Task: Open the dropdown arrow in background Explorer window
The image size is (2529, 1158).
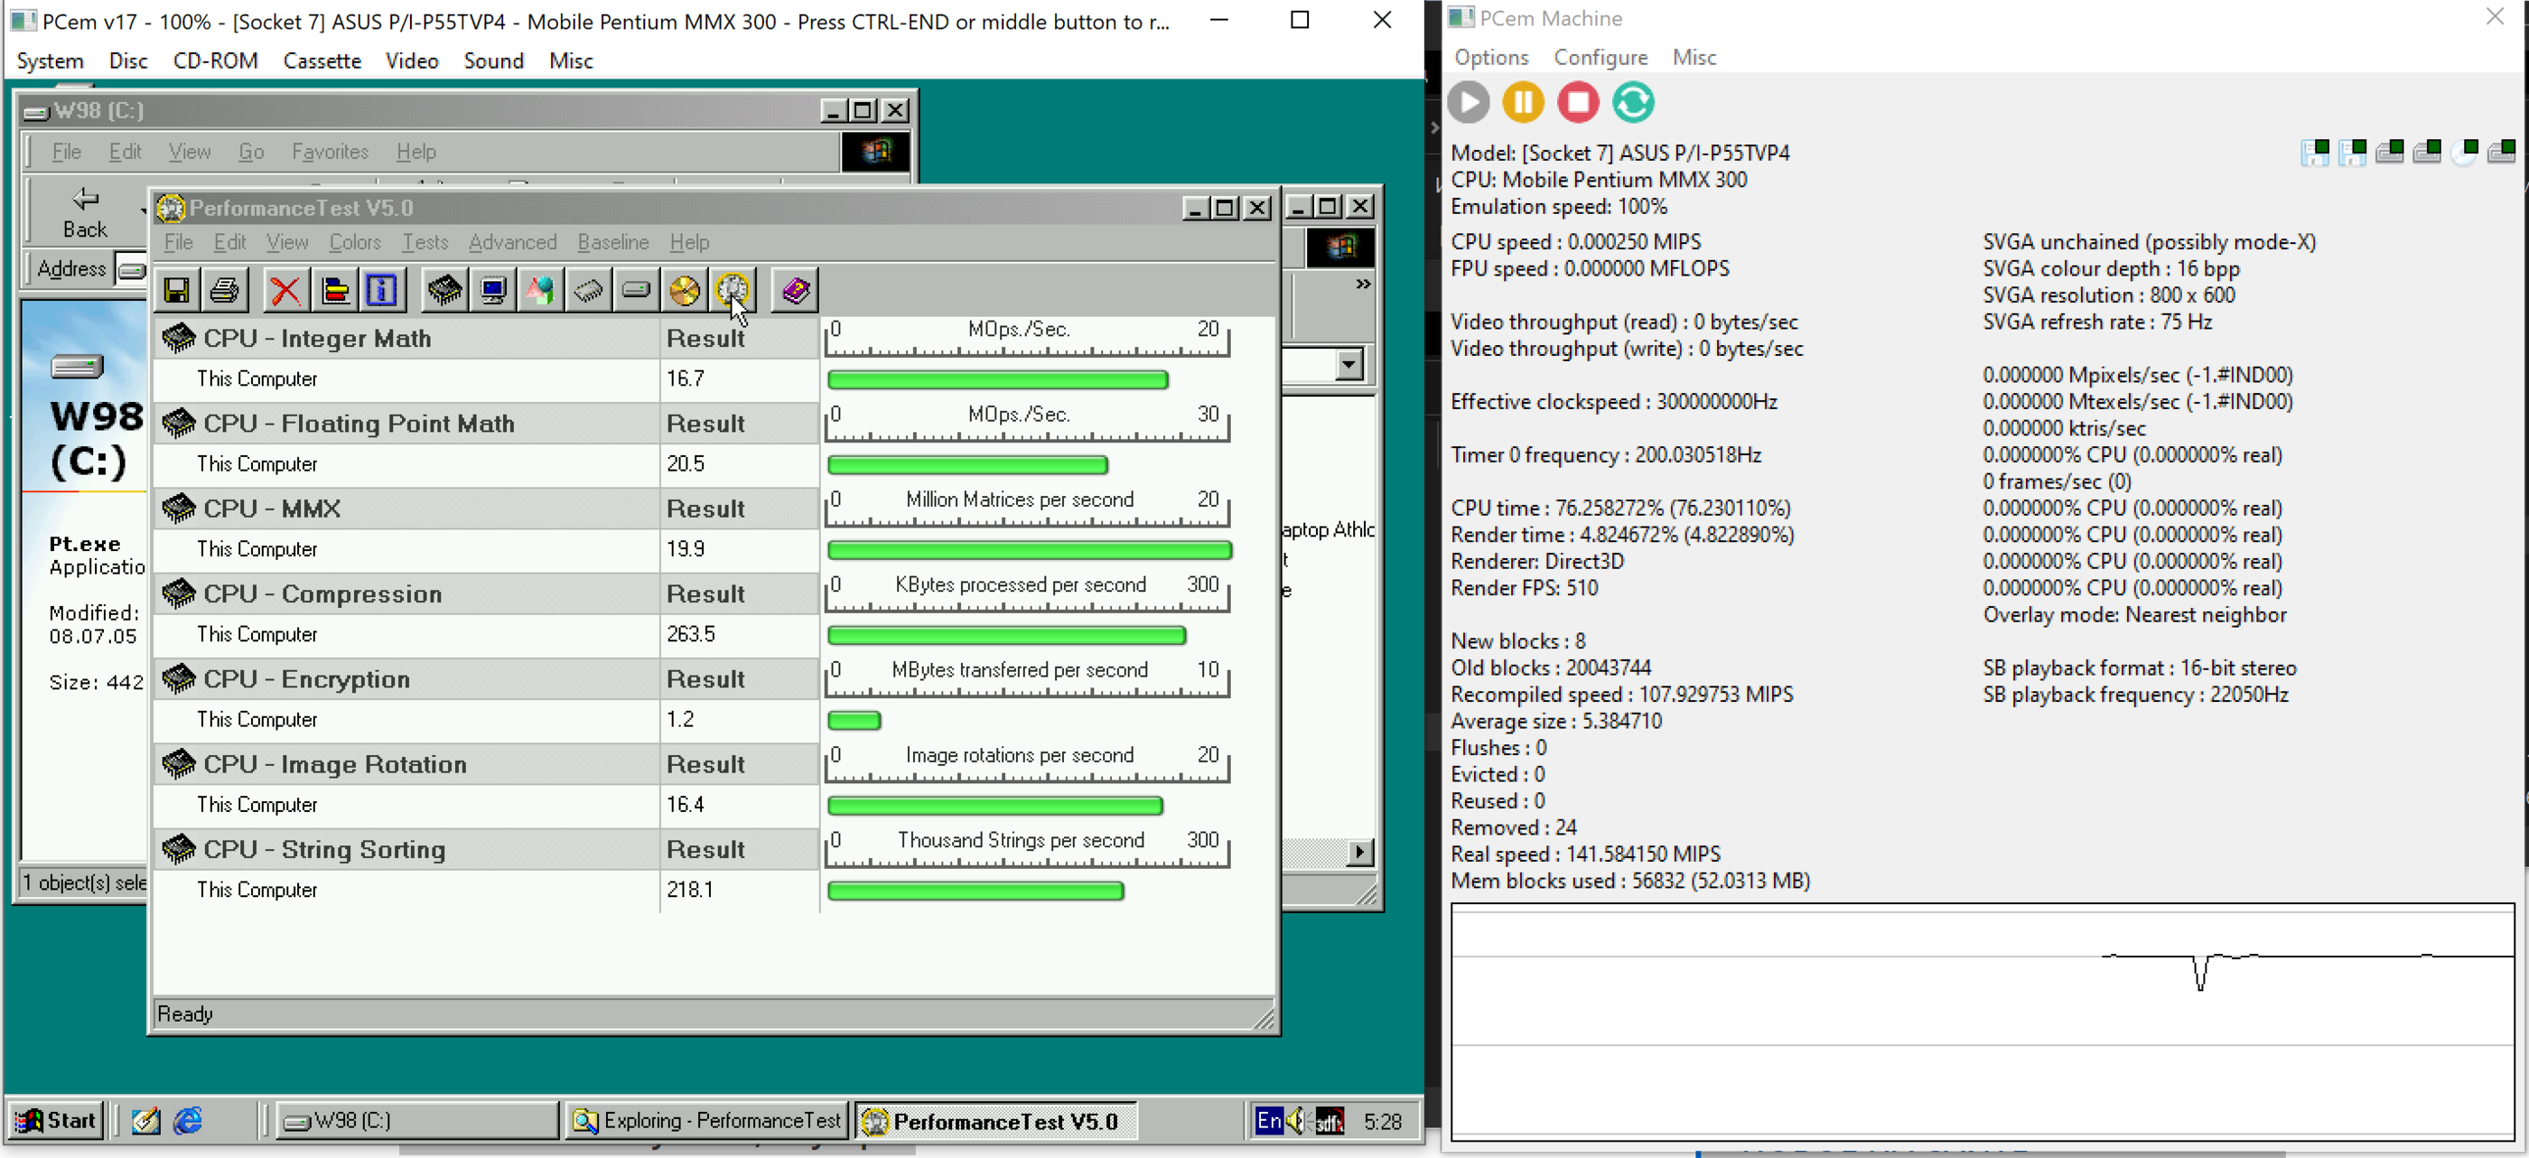Action: (1348, 365)
